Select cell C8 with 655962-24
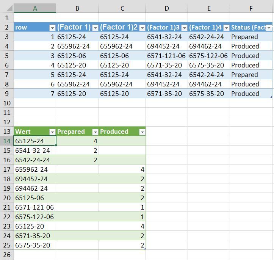 122,84
